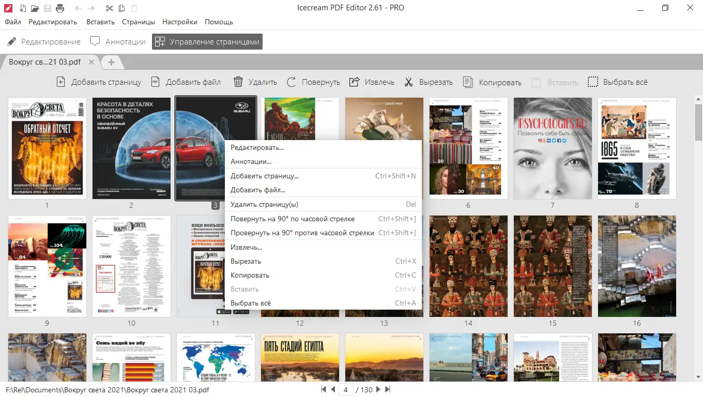Click Повернуть in the page toolbar
Screen dimensions: 703x397
313,82
